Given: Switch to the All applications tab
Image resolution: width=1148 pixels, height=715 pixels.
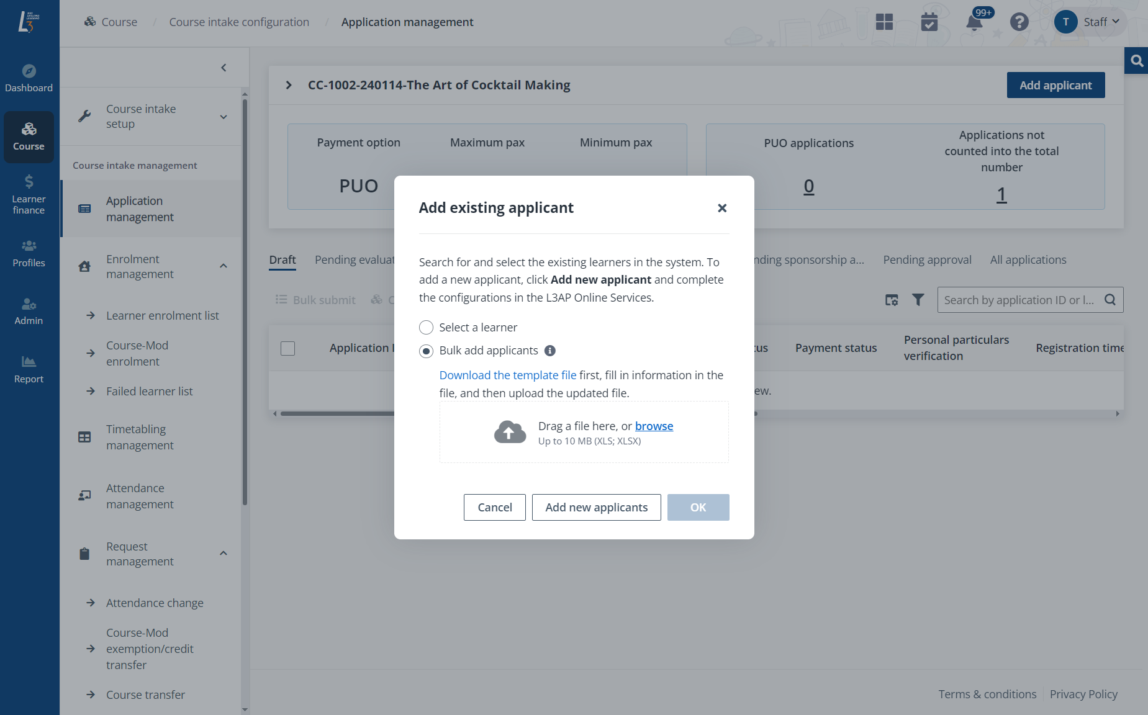Looking at the screenshot, I should pos(1028,259).
